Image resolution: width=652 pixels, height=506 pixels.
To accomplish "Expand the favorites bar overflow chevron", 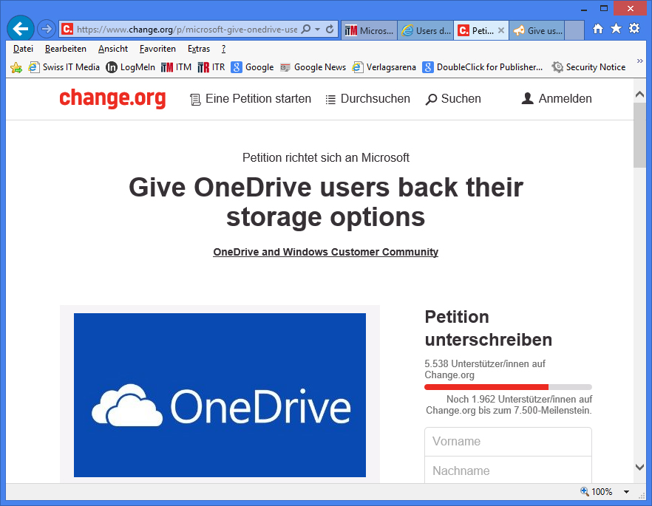I will (x=639, y=61).
